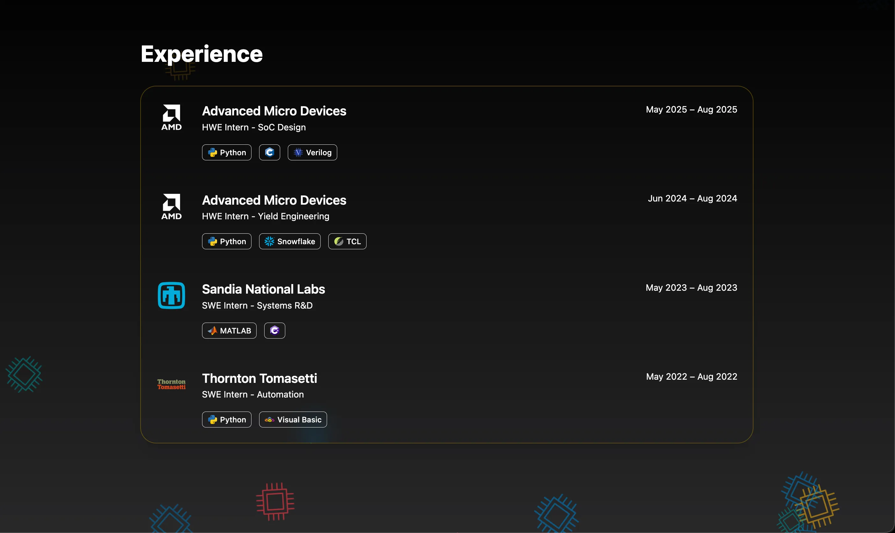Click the Sandia National Labs thunderbird logo
The width and height of the screenshot is (895, 533).
tap(171, 295)
